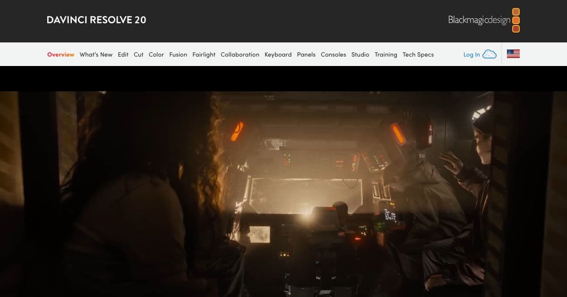Click the Log In link
This screenshot has width=567, height=297.
pos(472,54)
